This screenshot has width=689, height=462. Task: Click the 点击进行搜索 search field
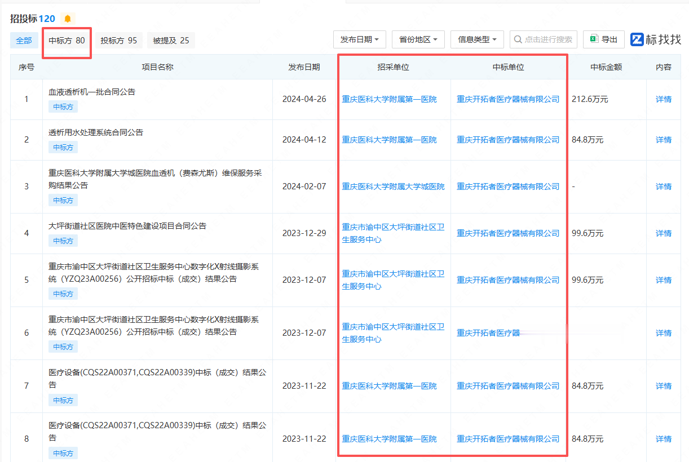click(x=544, y=39)
